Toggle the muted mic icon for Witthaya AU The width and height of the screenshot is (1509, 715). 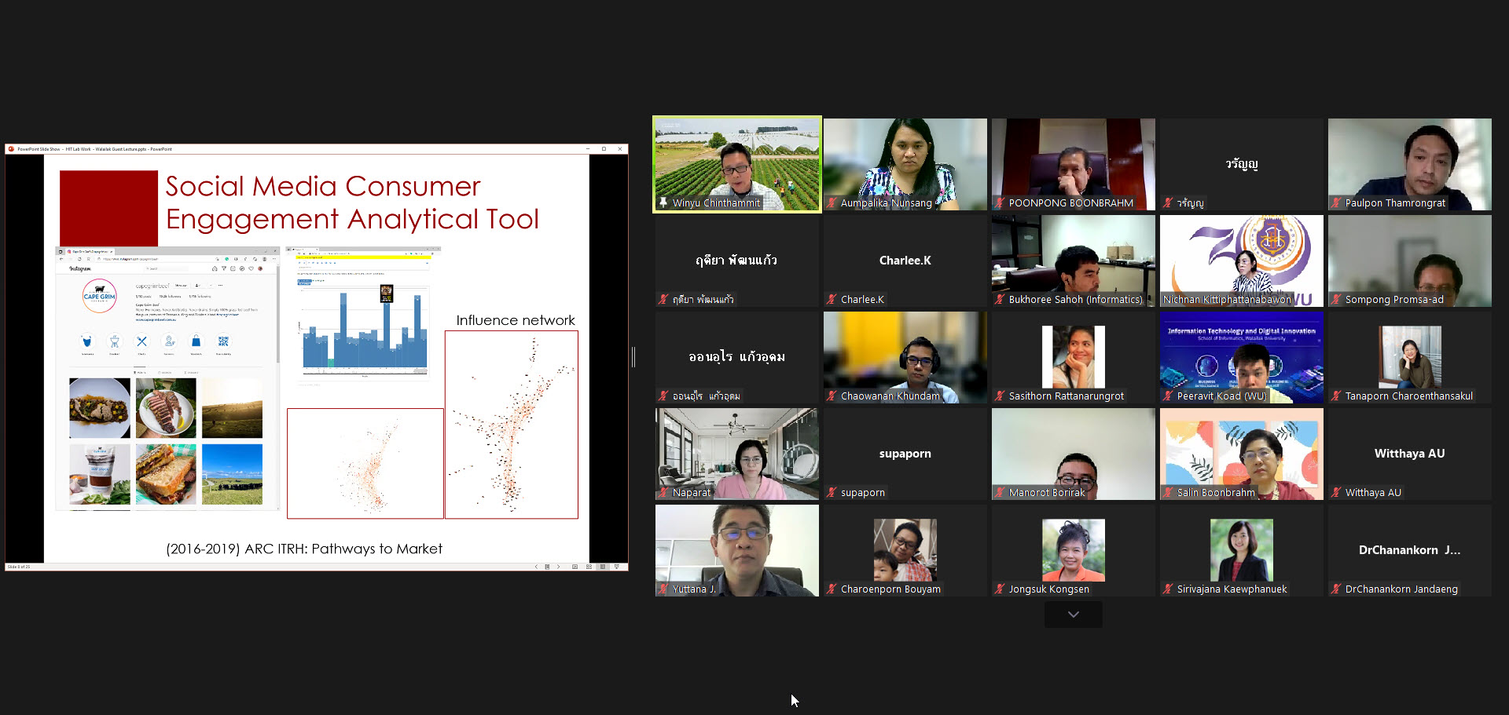pyautogui.click(x=1335, y=493)
